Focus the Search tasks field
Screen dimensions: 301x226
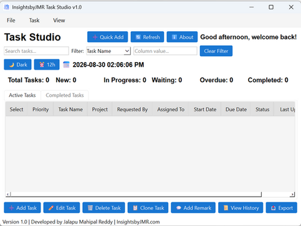(36, 51)
